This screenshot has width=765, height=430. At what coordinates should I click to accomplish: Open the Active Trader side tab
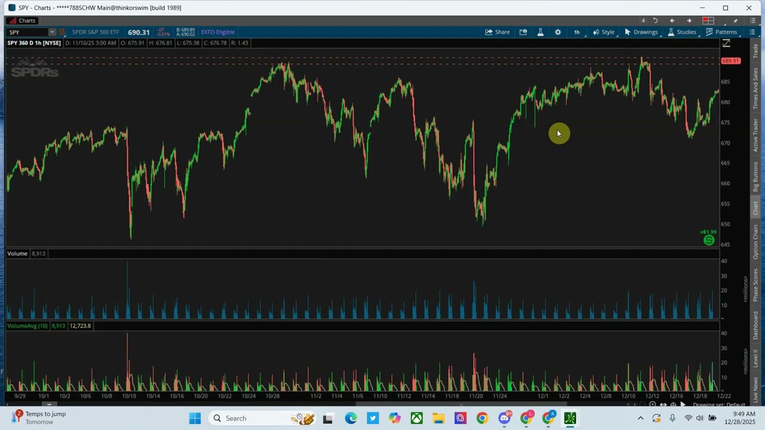coord(756,135)
